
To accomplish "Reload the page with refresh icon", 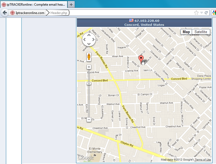I will 206,13.
